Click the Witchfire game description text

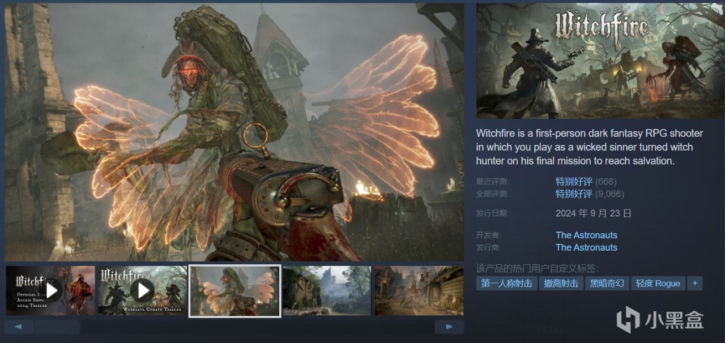pyautogui.click(x=590, y=147)
